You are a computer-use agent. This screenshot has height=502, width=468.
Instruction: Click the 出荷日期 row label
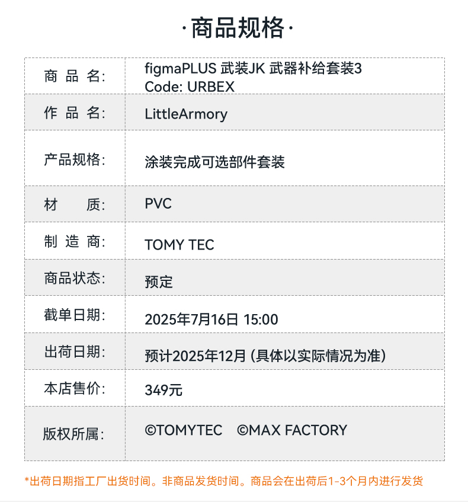pos(74,352)
